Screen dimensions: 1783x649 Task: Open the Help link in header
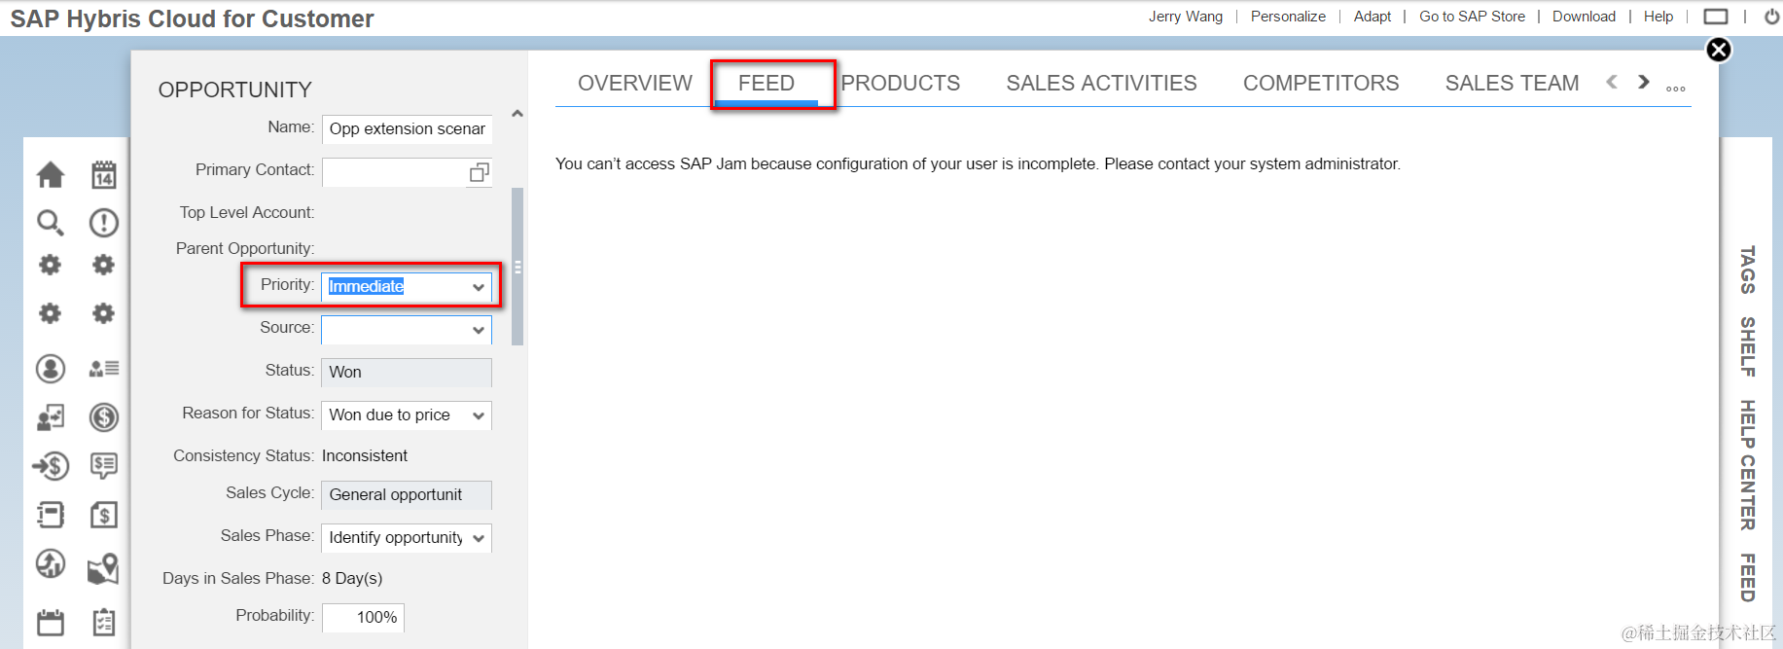pos(1658,17)
